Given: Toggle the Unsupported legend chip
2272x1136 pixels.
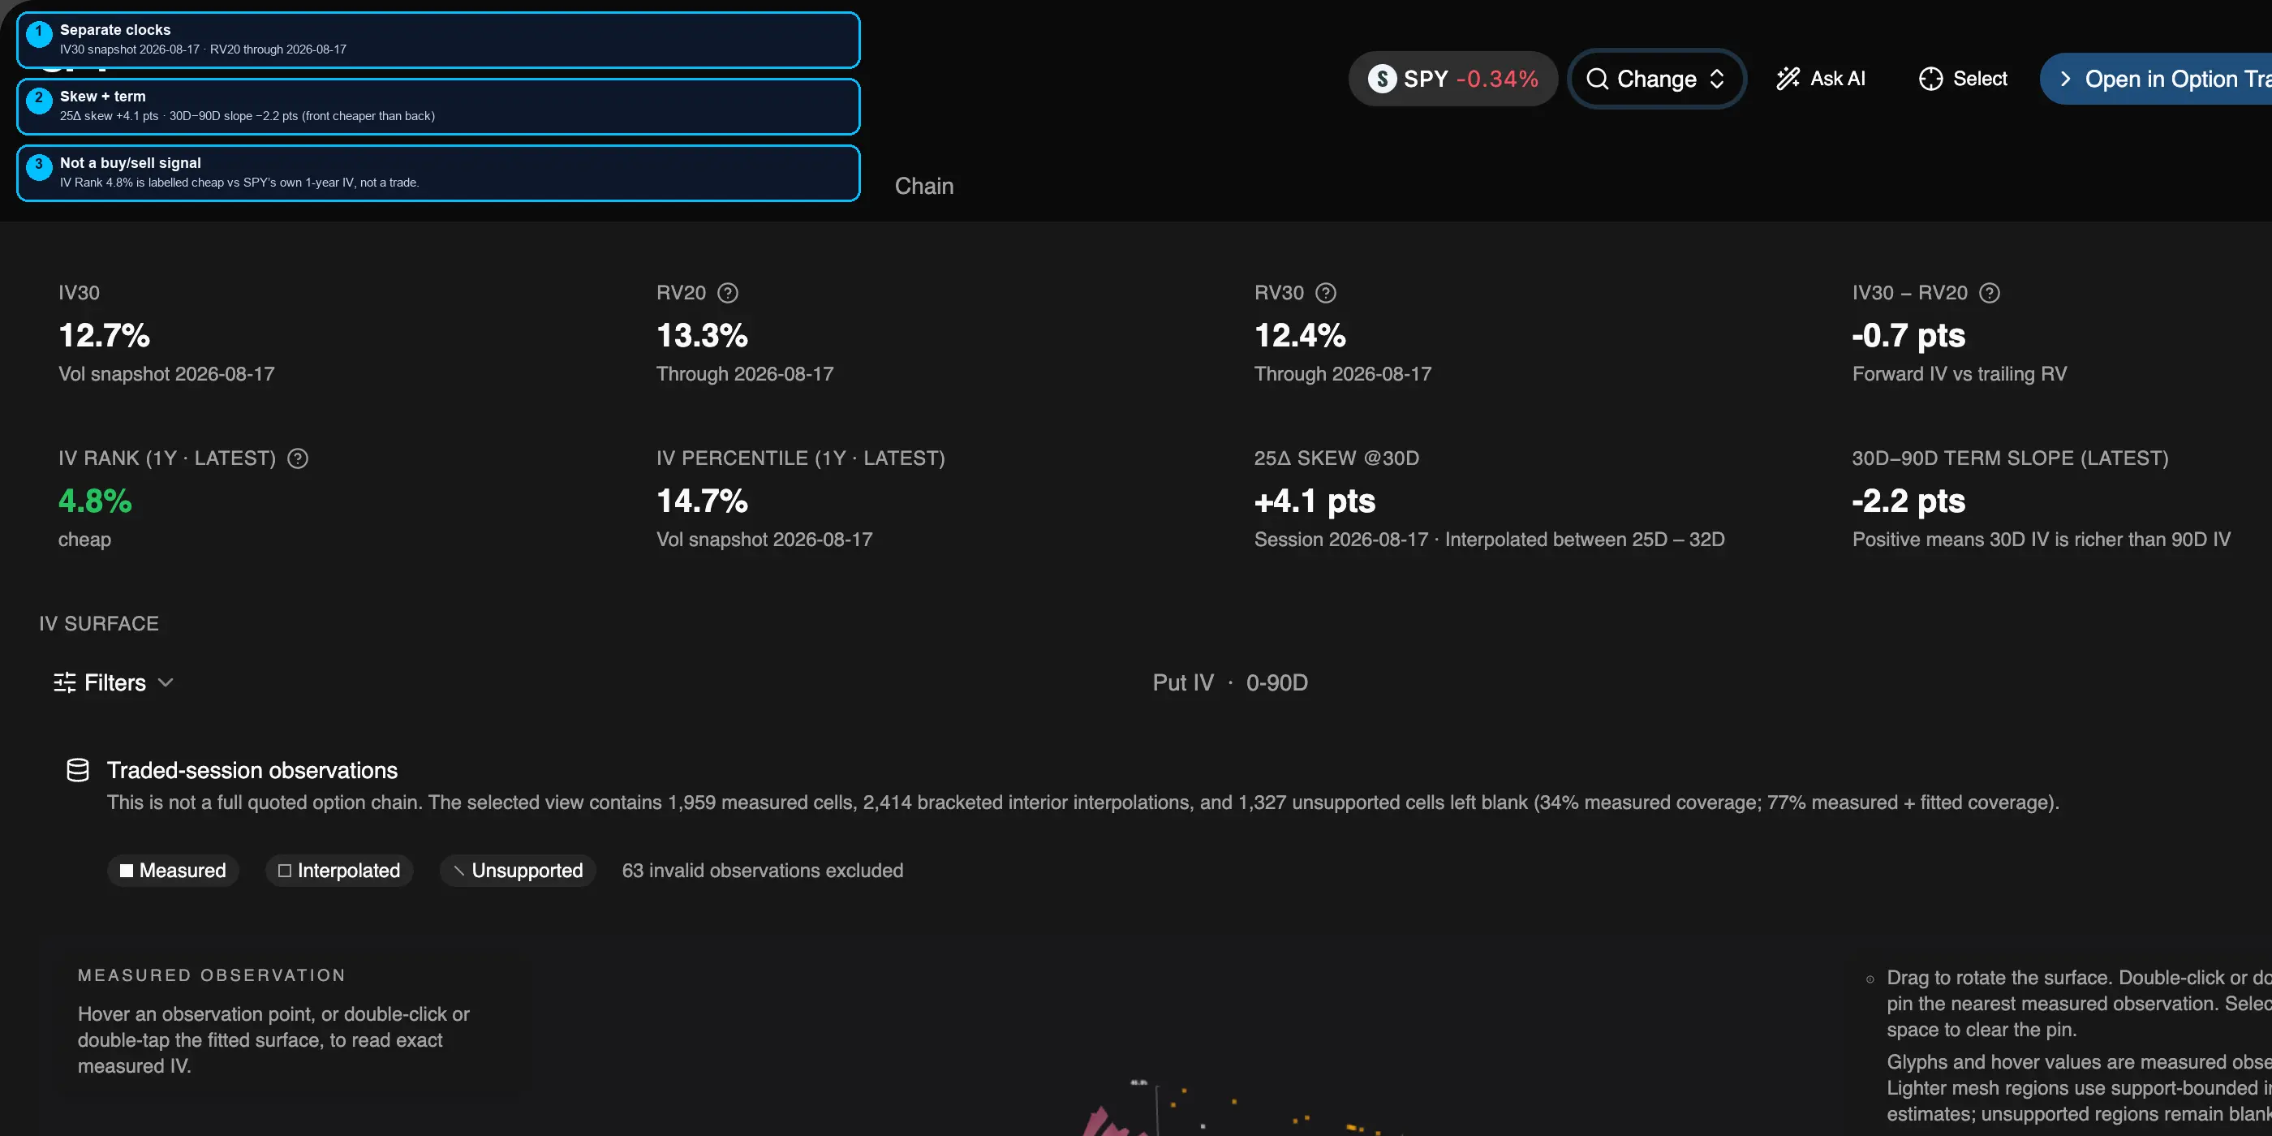Looking at the screenshot, I should 518,871.
